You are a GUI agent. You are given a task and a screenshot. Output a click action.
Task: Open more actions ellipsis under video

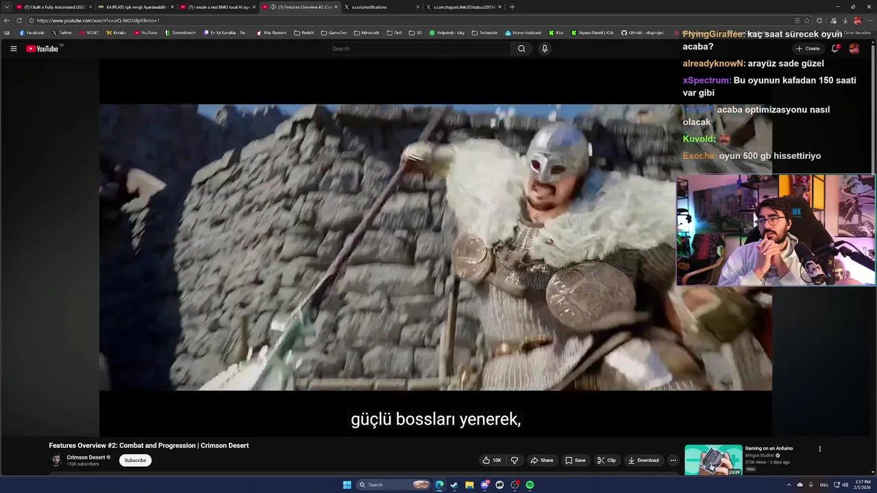(x=673, y=460)
